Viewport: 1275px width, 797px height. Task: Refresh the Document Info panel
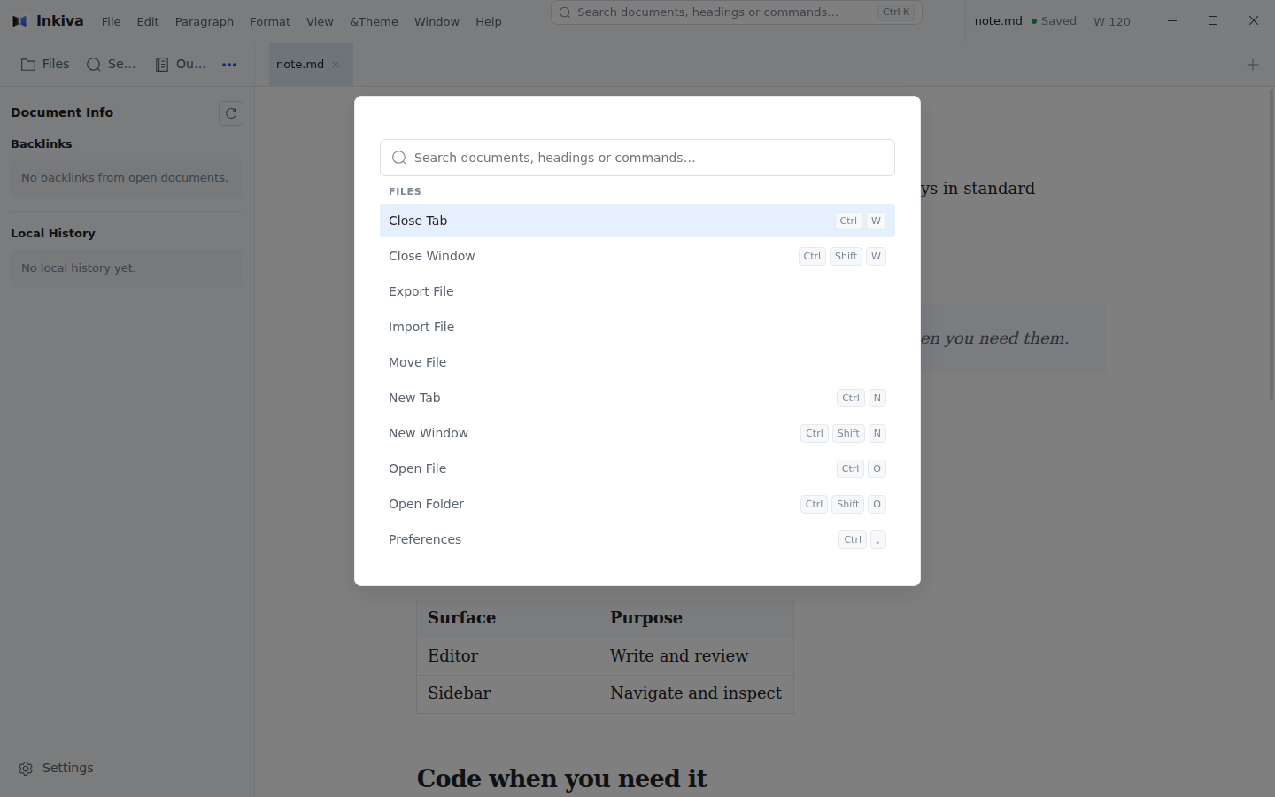231,113
